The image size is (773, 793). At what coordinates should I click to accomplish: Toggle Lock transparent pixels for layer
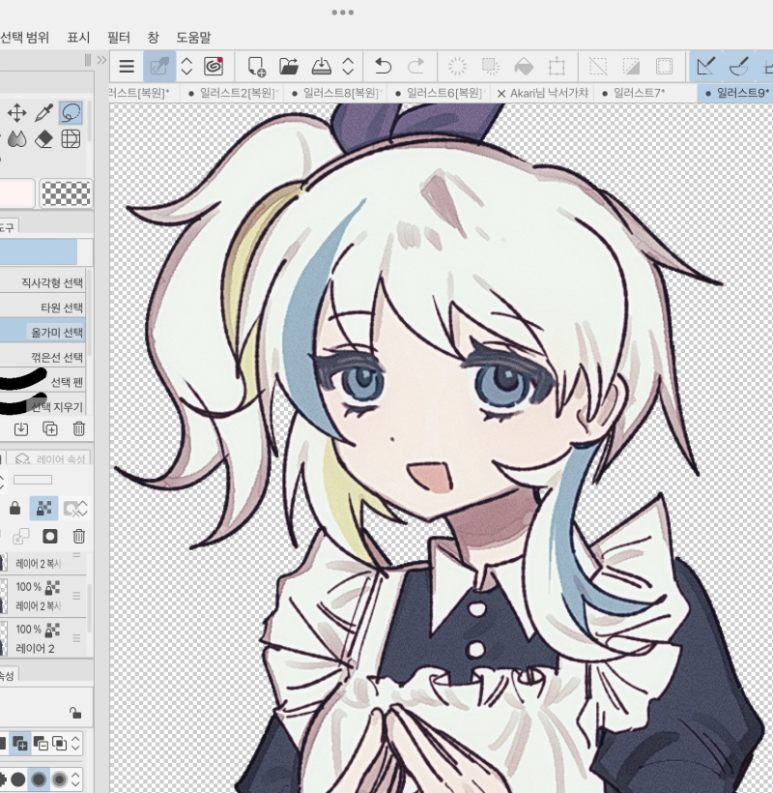(43, 508)
